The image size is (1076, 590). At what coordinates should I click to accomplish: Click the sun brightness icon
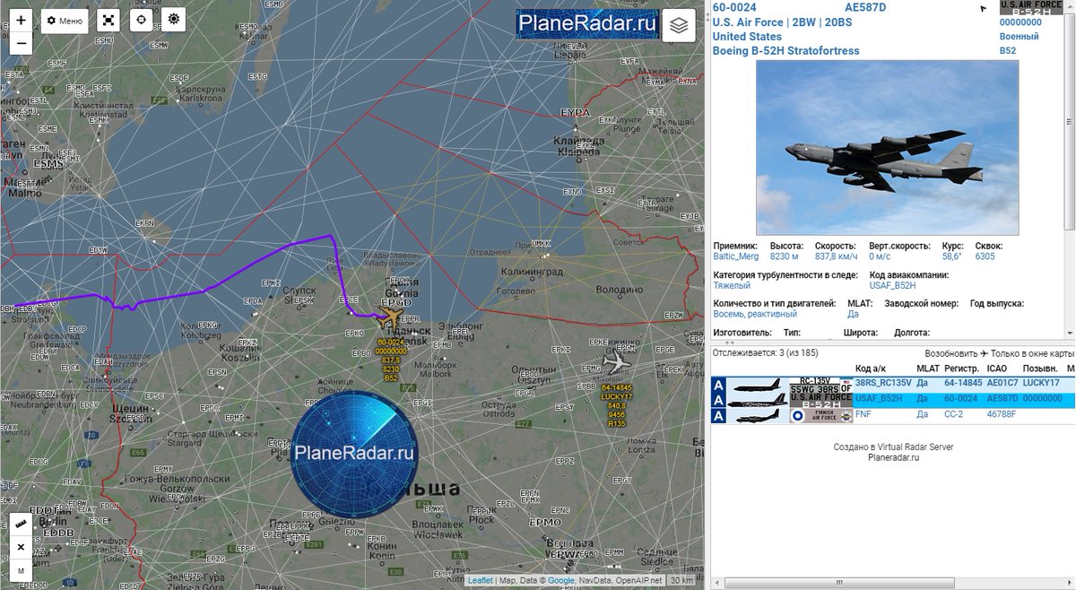173,19
